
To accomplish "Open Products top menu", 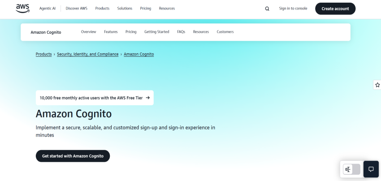I will pyautogui.click(x=102, y=9).
